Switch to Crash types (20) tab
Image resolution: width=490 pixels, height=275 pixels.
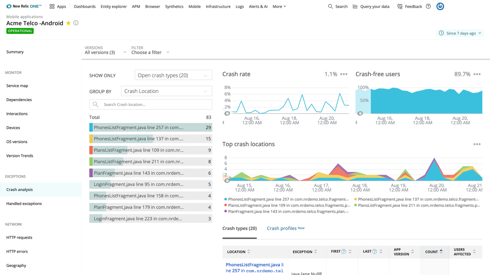pos(240,229)
